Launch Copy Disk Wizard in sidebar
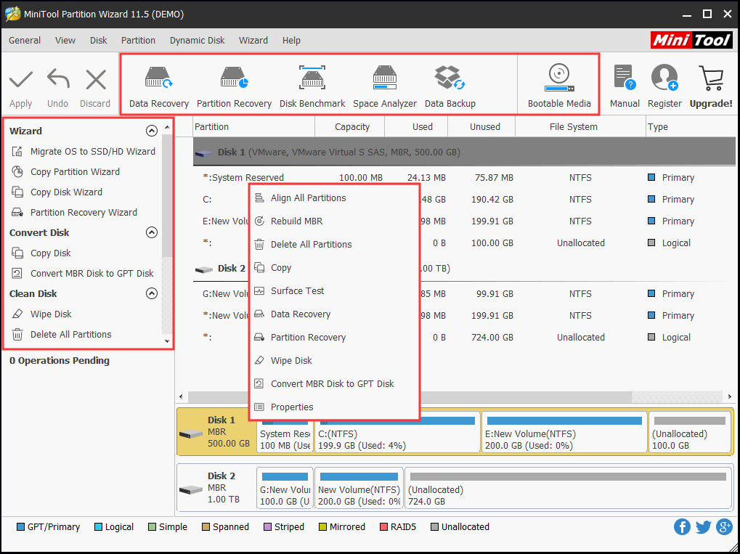The image size is (740, 554). 57,192
